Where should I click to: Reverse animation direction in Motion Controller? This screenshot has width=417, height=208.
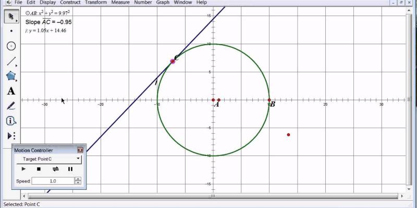[55, 168]
